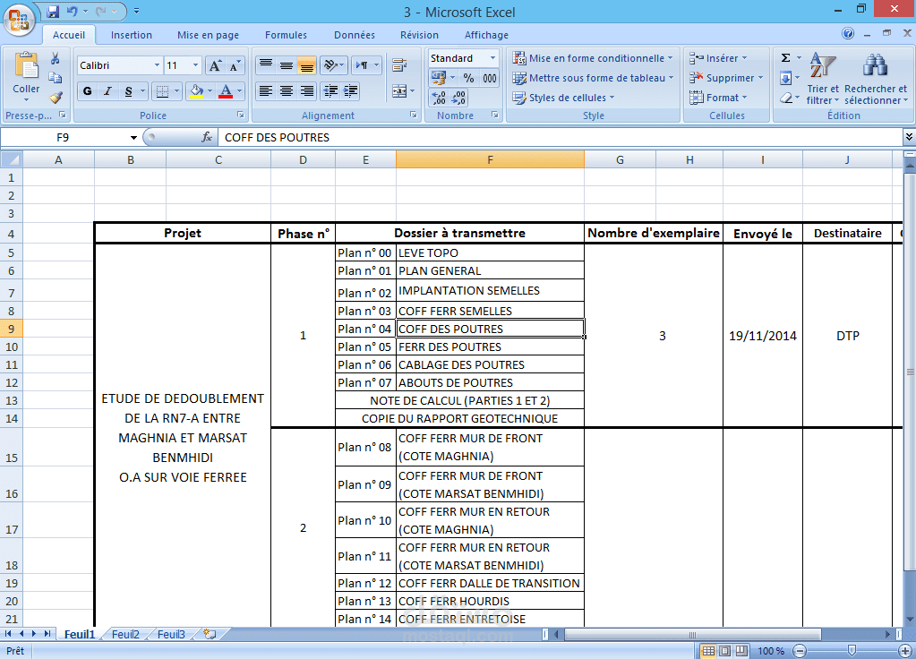Toggle italic I formatting
Image resolution: width=916 pixels, height=659 pixels.
point(107,91)
